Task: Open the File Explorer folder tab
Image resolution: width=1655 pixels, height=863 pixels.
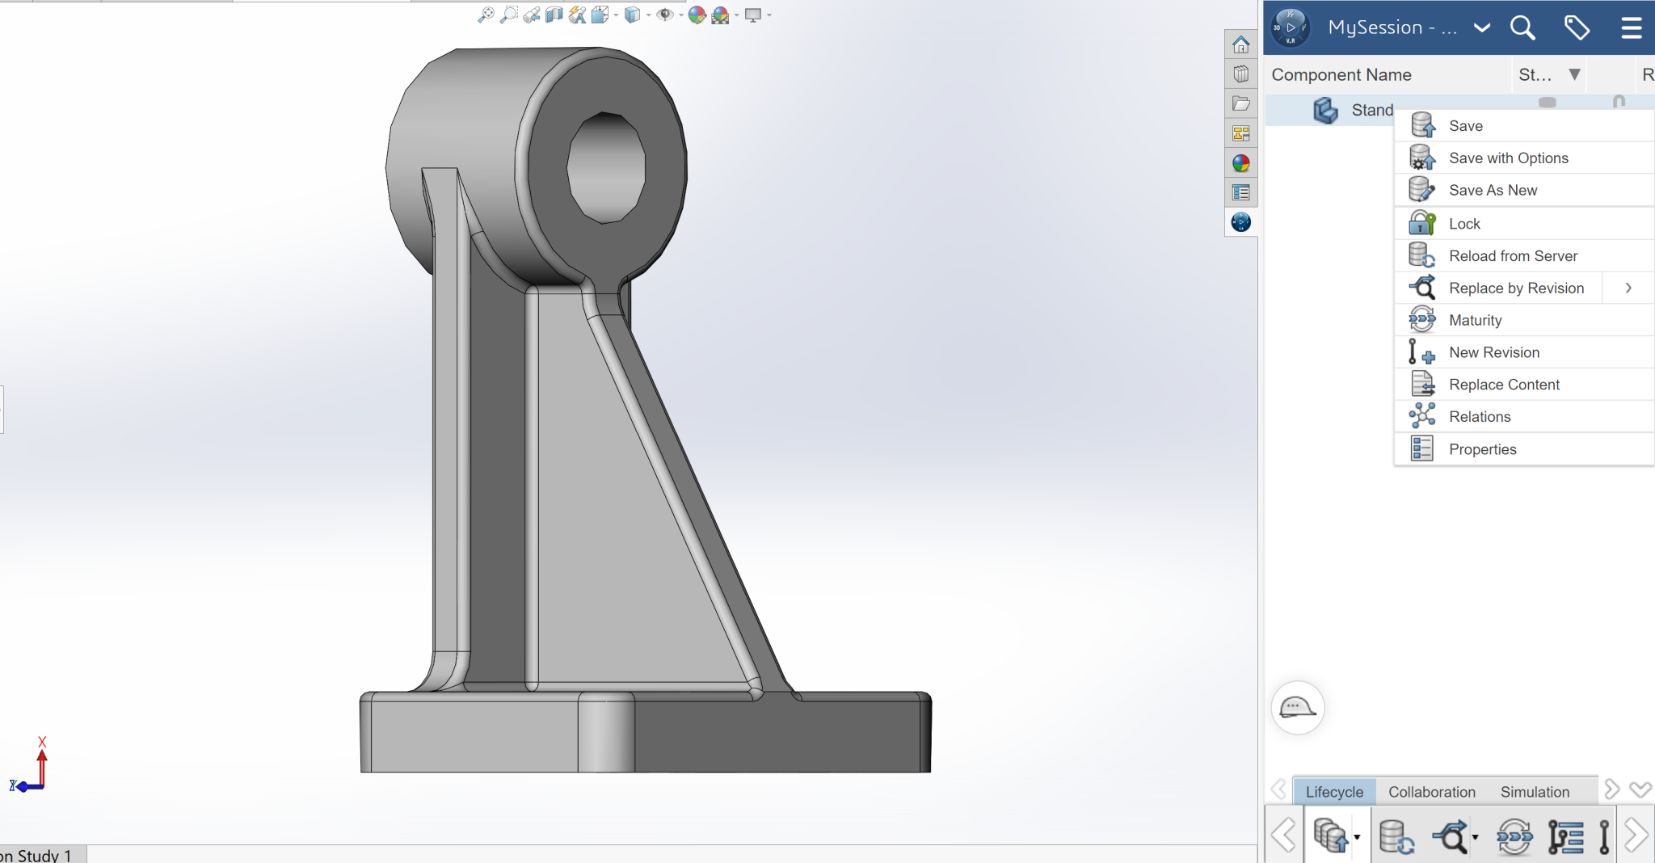Action: point(1241,103)
